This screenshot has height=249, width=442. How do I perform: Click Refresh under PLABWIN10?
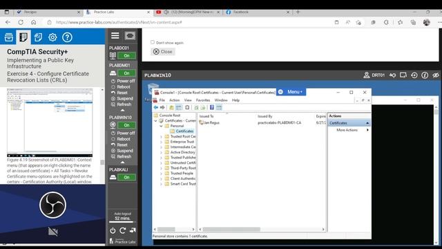(x=122, y=156)
